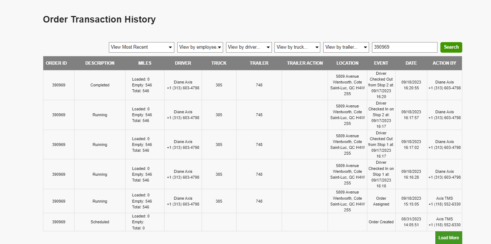Click date 09/18/2023 16:16:28

[x=411, y=174]
